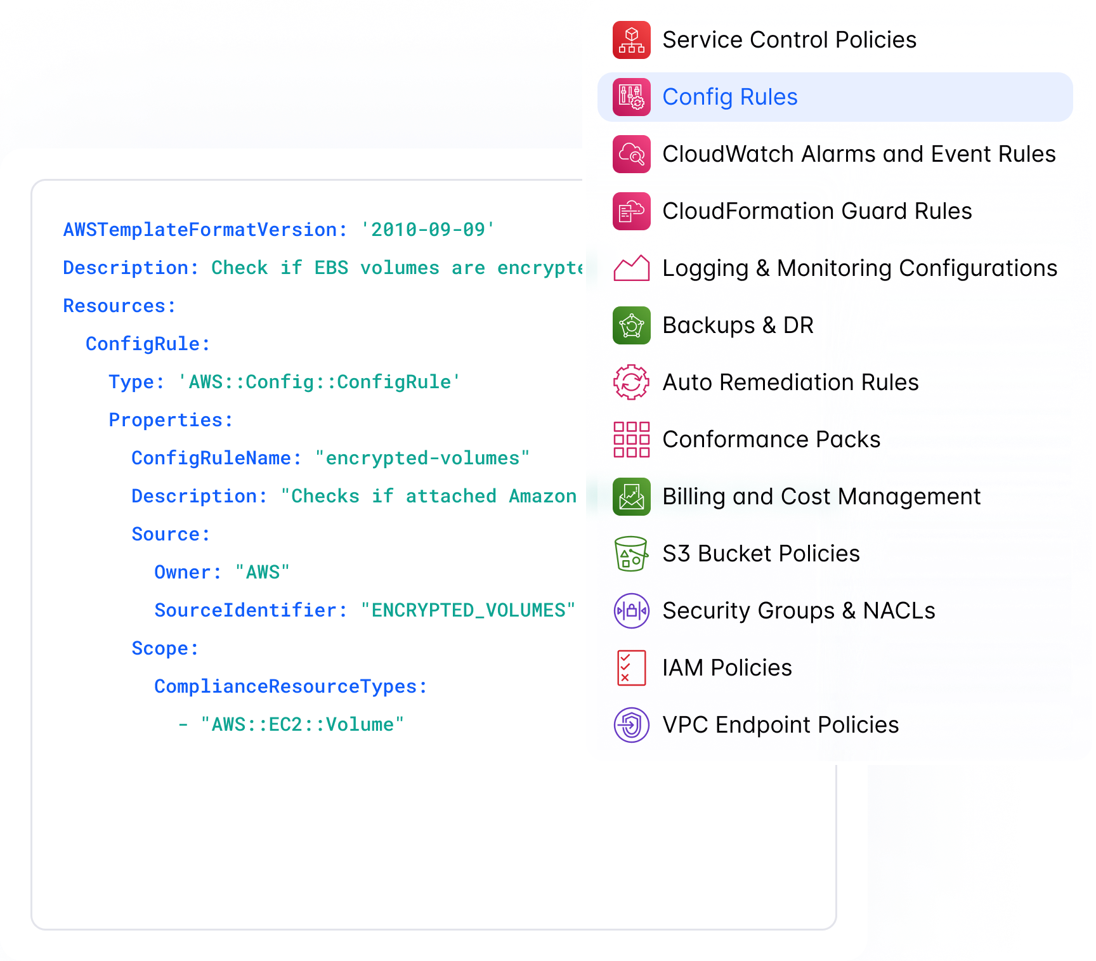The height and width of the screenshot is (961, 1096).
Task: Open Logging & Monitoring Configurations
Action: (x=835, y=268)
